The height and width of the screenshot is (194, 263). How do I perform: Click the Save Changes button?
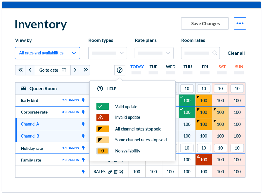click(205, 23)
